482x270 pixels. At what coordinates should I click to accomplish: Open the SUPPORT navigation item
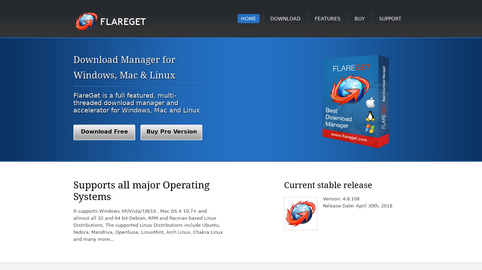point(390,19)
